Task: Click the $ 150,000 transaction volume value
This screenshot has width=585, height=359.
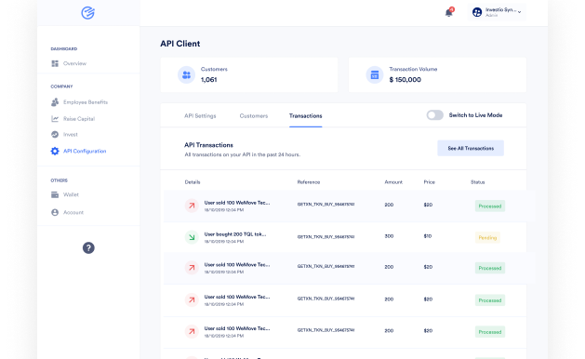Action: [406, 79]
